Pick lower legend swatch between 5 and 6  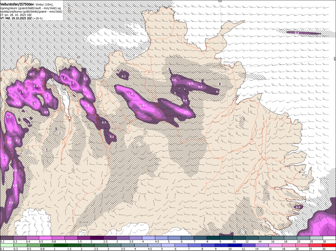(168, 245)
